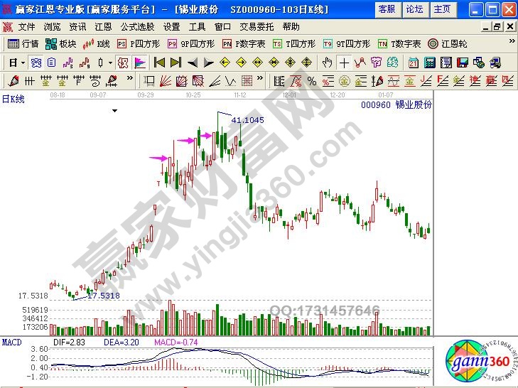This screenshot has height=388, width=518.
Task: Toggle the crosshair cursor tool
Action: coord(344,62)
